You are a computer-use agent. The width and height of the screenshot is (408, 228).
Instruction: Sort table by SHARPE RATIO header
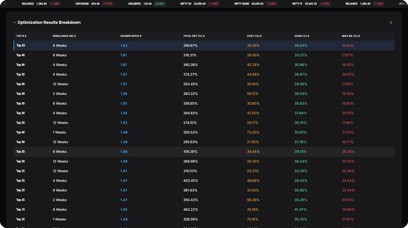(x=131, y=36)
